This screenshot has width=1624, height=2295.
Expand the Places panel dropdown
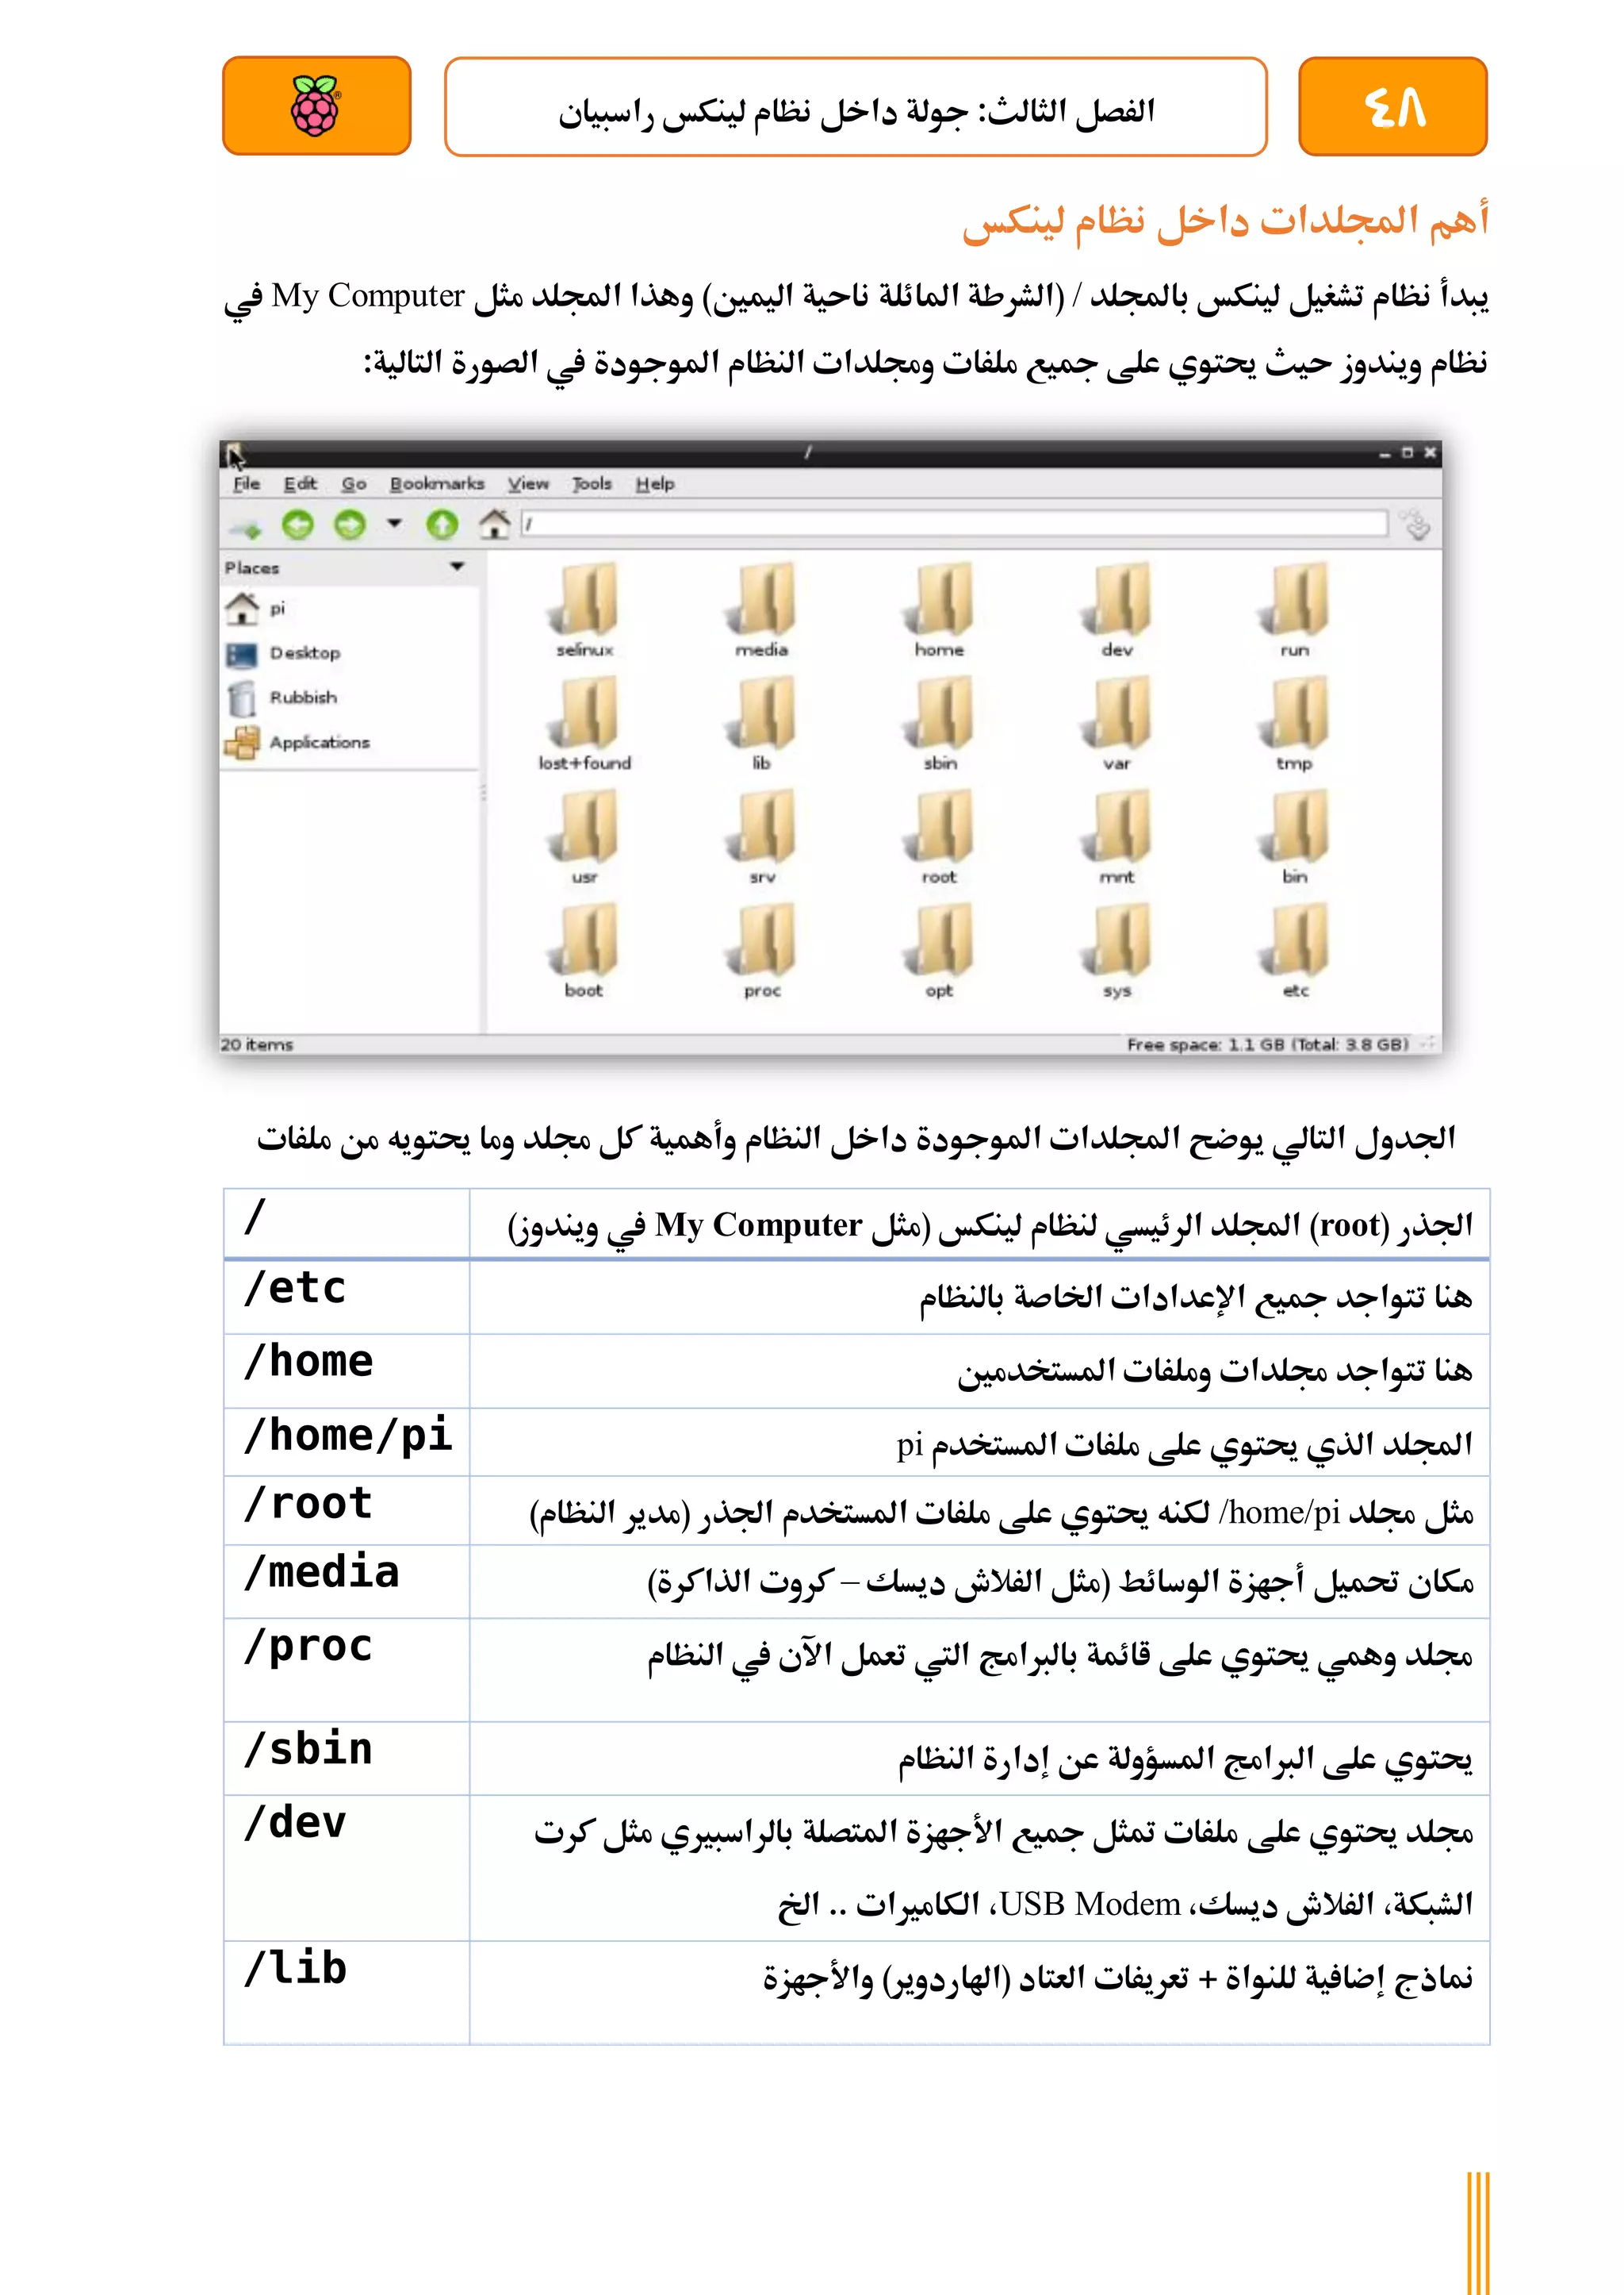457,567
